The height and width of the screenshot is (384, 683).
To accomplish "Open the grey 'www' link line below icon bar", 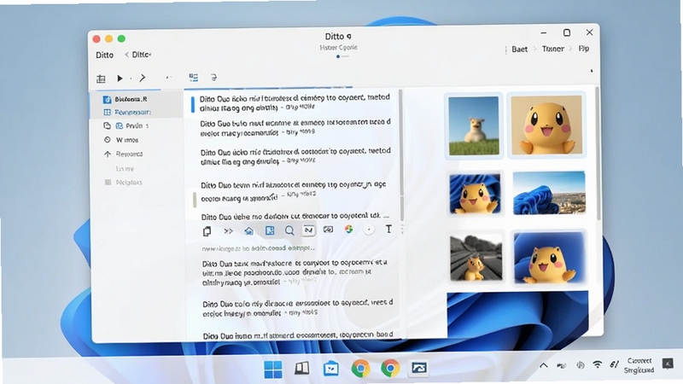I will [259, 248].
